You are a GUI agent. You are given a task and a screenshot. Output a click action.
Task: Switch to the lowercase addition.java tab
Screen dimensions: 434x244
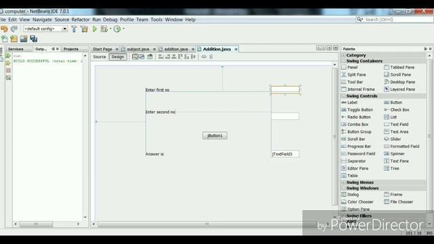176,49
